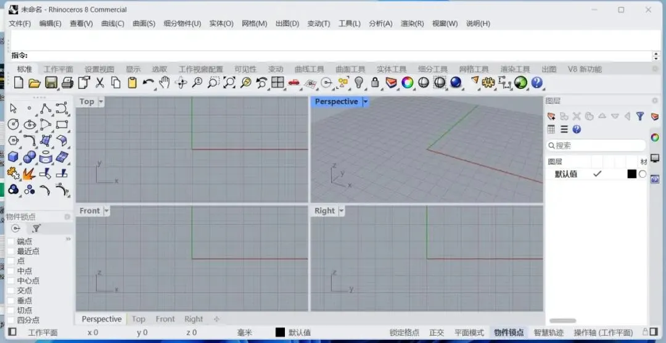
Task: Toggle 智慧轨迹 in the status bar
Action: point(548,333)
